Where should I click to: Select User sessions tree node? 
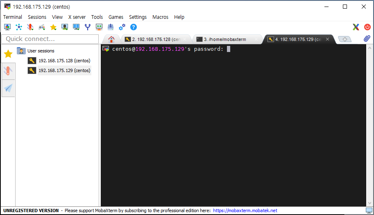41,51
